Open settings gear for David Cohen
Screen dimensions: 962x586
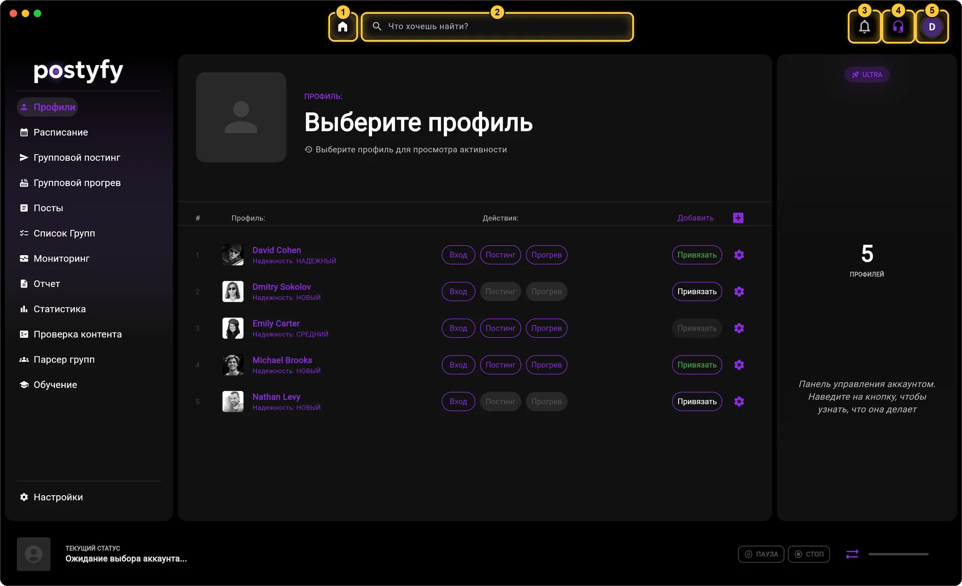[x=739, y=255]
